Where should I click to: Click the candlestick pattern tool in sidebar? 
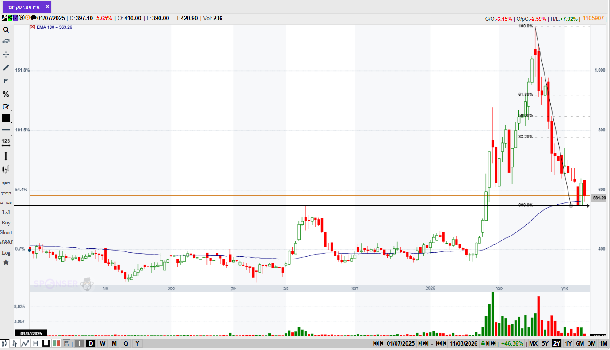[x=6, y=169]
